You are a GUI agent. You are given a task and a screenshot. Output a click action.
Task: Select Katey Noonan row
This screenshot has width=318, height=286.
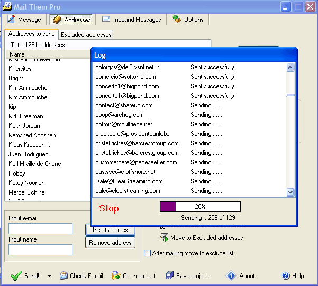(x=26, y=183)
